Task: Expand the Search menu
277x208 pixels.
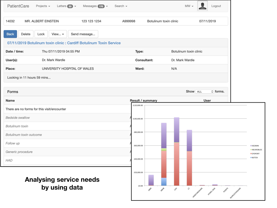Action: coord(121,6)
